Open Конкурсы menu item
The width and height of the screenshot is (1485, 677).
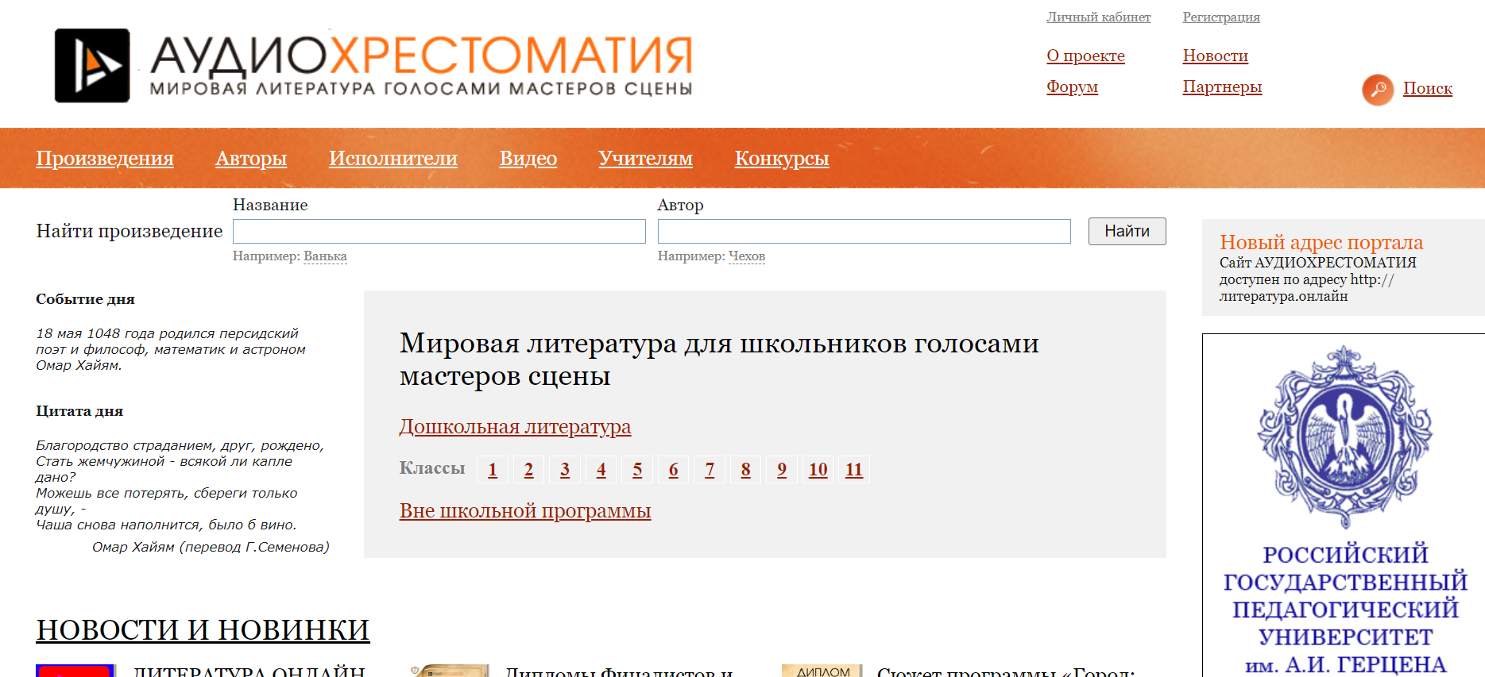point(782,158)
